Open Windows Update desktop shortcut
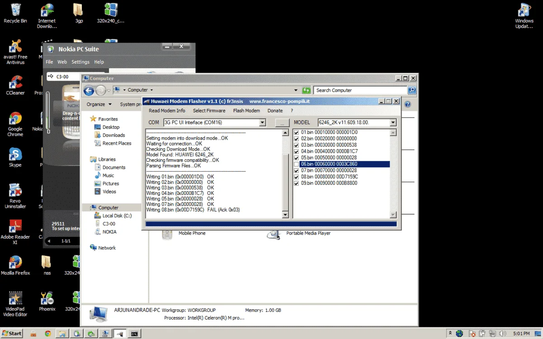Screen dimensions: 543x339 point(524,15)
